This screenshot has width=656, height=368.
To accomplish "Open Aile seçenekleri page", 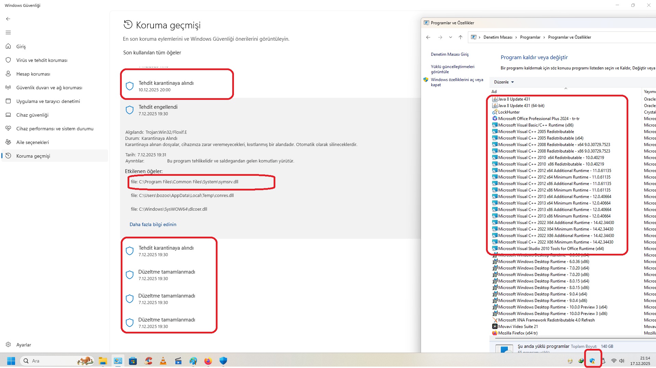I will (55, 142).
